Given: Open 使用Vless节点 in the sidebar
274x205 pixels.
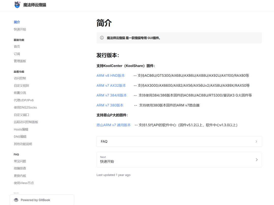Looking at the screenshot, I should click(24, 183).
